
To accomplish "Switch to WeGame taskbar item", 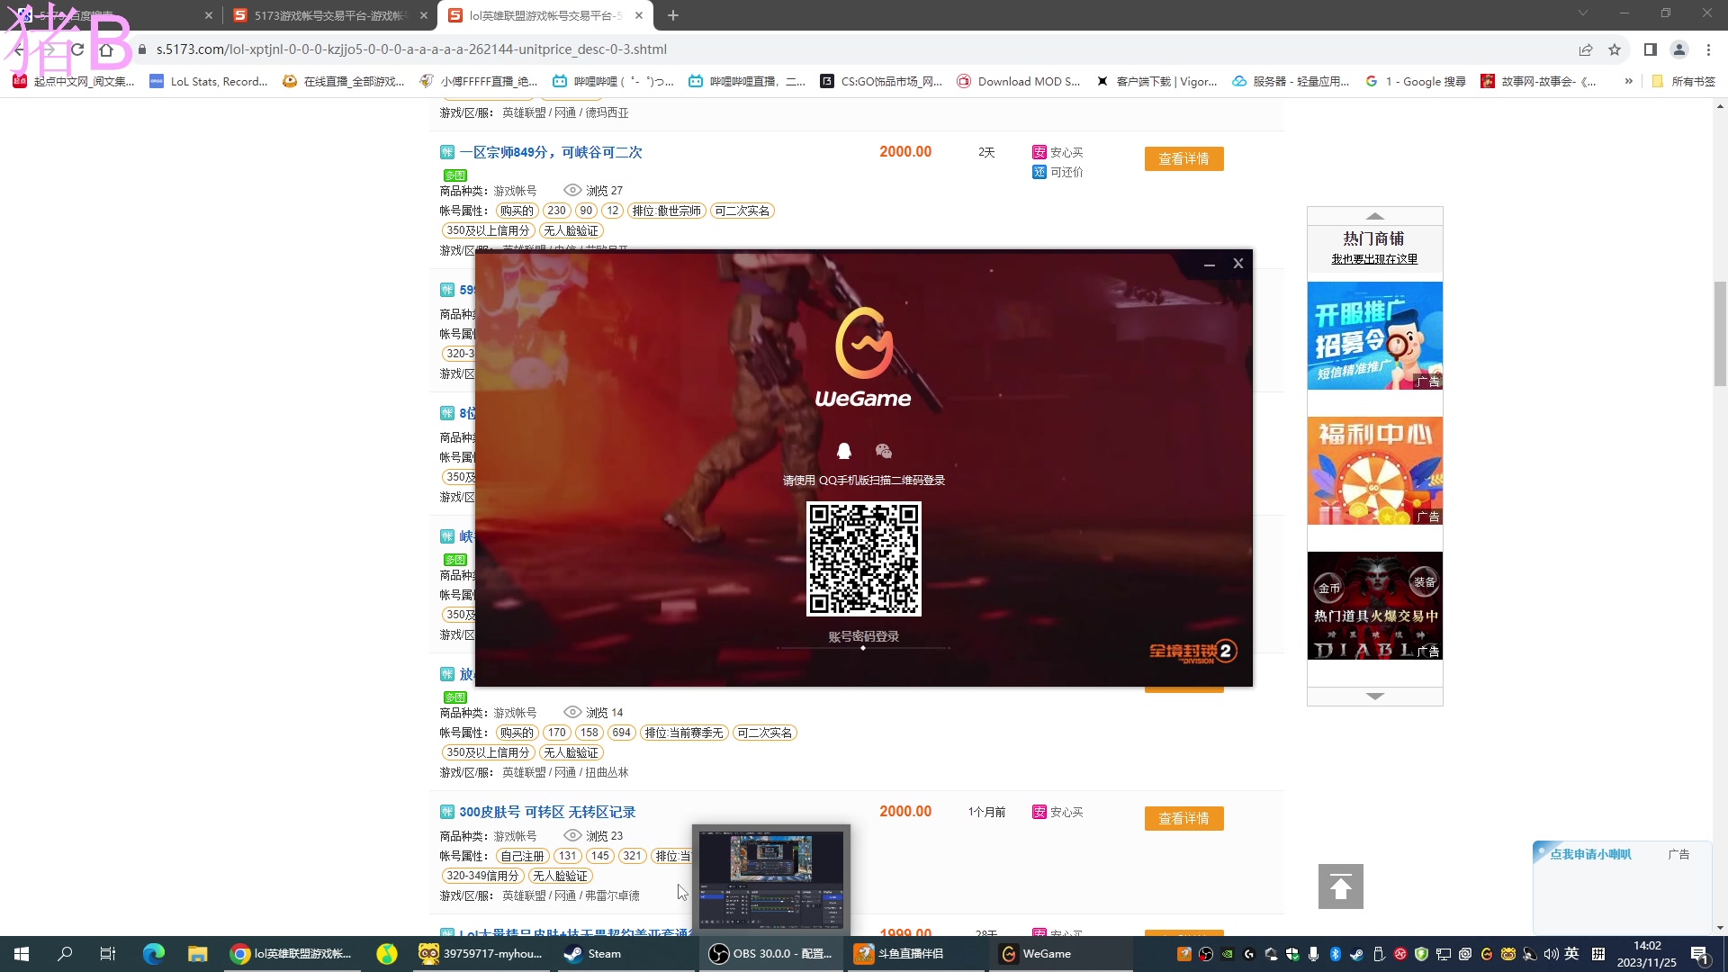I will [1060, 954].
